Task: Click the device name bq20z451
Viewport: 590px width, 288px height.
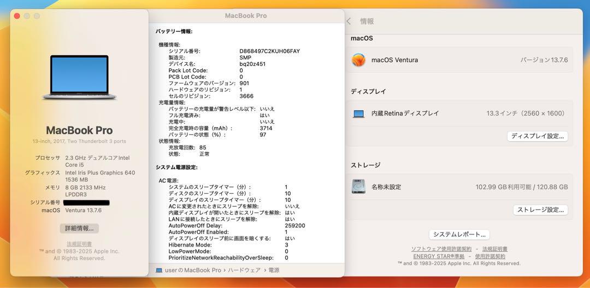Action: click(x=252, y=64)
